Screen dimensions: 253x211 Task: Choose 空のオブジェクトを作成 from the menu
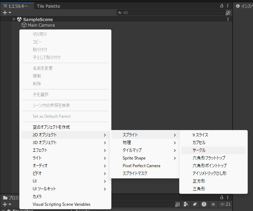65,127
